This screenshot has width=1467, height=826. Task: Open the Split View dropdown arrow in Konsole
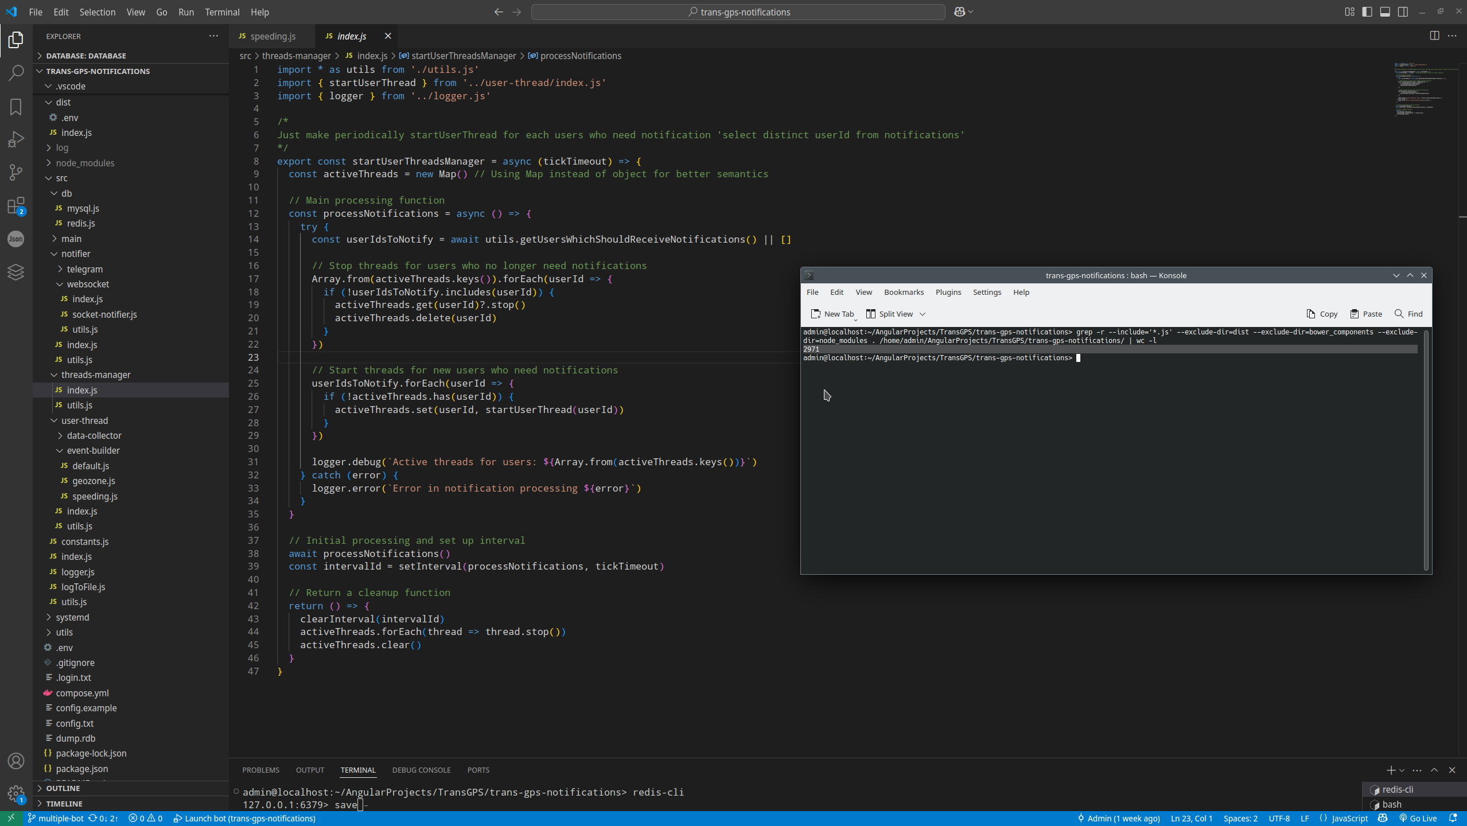tap(923, 314)
